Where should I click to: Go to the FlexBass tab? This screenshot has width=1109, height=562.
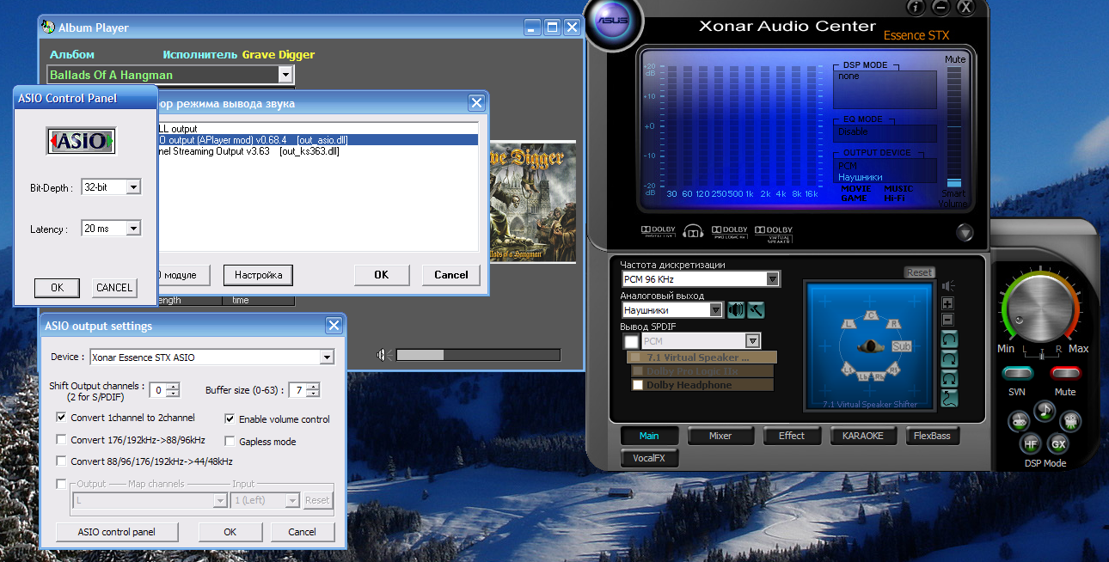(933, 436)
